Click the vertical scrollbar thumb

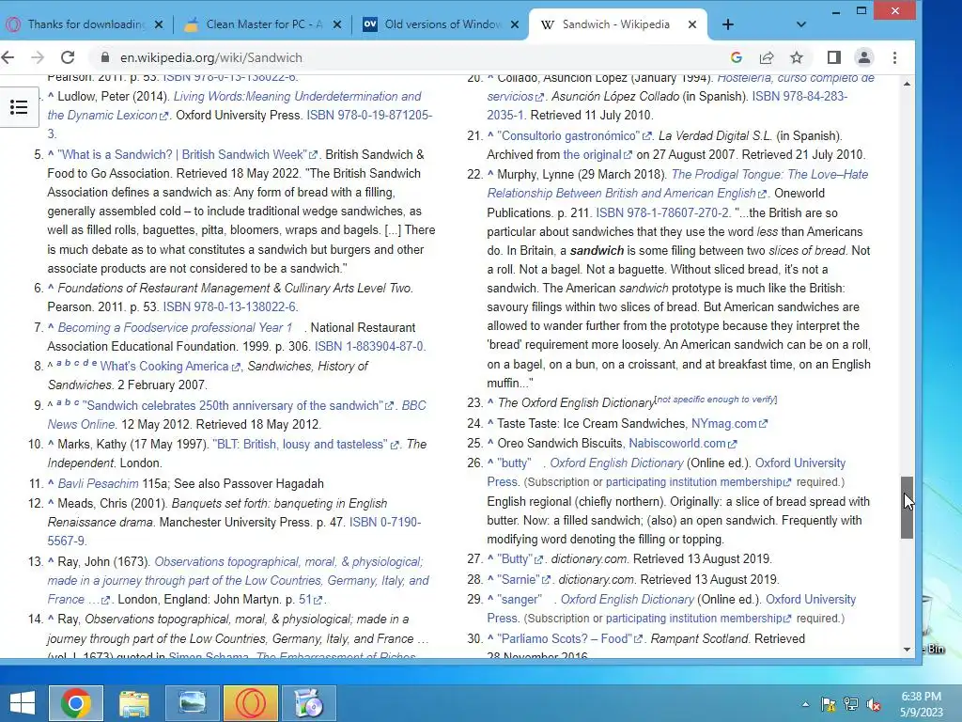tap(907, 508)
